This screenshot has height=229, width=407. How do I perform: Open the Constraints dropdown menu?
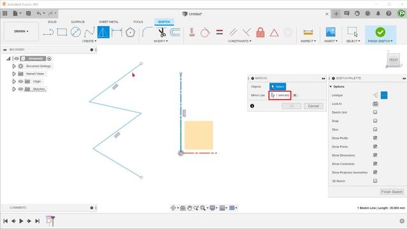239,41
